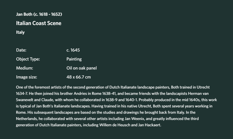The width and height of the screenshot is (233, 139).
Task: Click the Jan Hackaert name in the last line
Action: click(x=149, y=125)
